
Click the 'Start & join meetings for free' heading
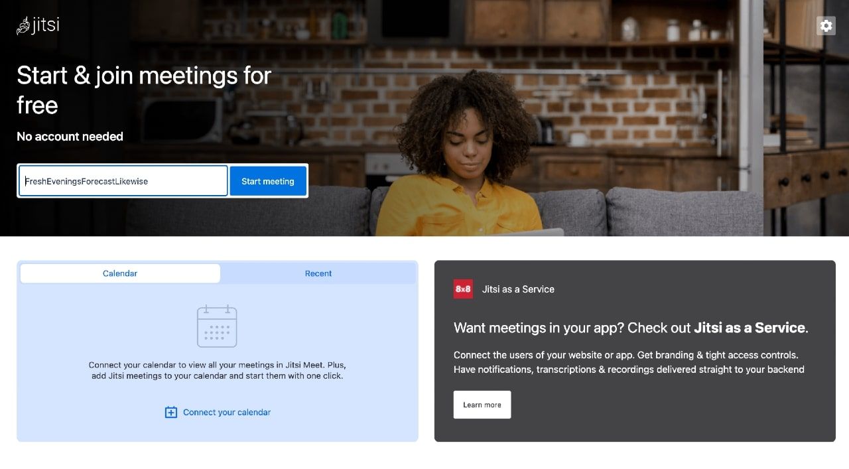(x=144, y=90)
